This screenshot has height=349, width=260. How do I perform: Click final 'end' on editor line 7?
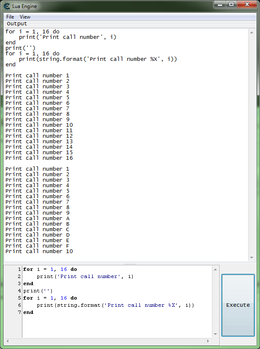pos(28,312)
